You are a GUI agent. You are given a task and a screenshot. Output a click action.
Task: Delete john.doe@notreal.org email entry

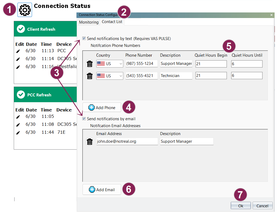tap(90, 142)
